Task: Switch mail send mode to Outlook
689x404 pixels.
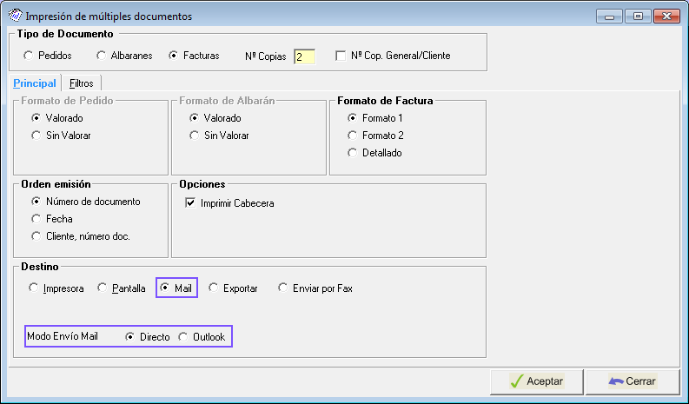Action: (x=182, y=337)
